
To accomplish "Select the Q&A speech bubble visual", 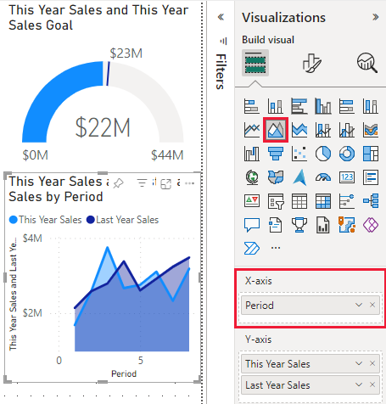I will pos(251,225).
